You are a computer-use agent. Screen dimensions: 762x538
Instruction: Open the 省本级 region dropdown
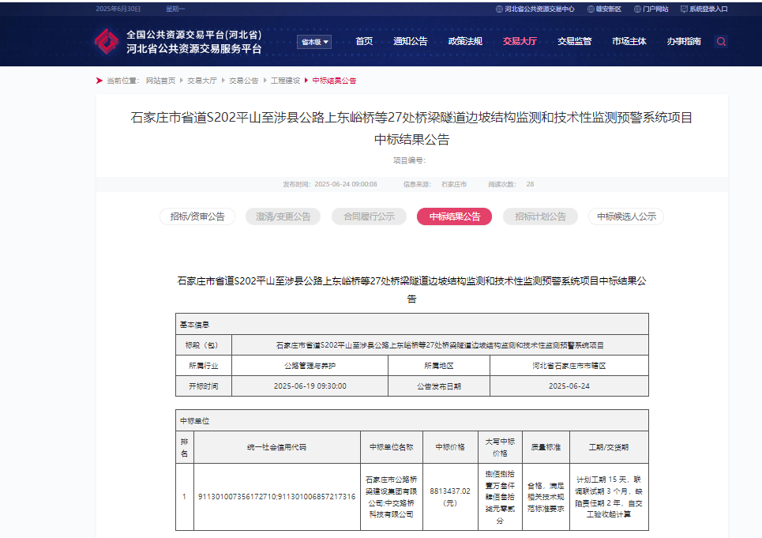tap(314, 42)
